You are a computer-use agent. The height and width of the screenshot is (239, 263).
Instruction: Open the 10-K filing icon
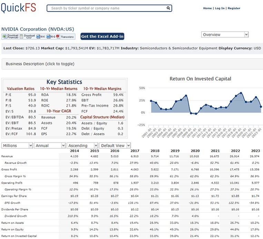click(x=38, y=36)
